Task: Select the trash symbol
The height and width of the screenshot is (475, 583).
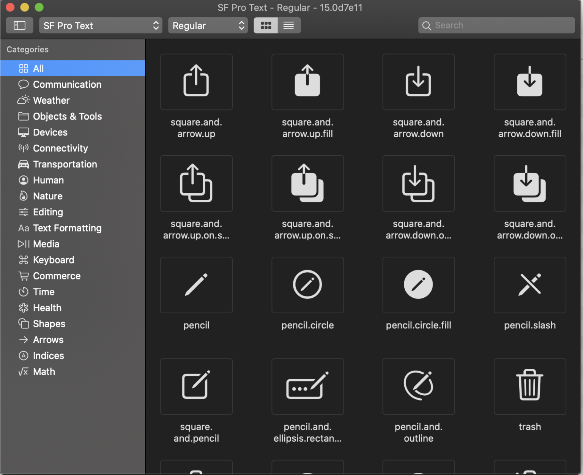Action: (x=529, y=387)
